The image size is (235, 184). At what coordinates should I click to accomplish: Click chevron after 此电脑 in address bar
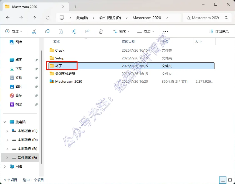tap(94, 18)
